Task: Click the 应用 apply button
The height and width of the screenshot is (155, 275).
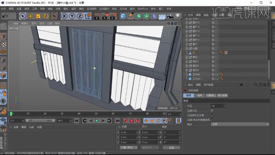Action: 171,148
